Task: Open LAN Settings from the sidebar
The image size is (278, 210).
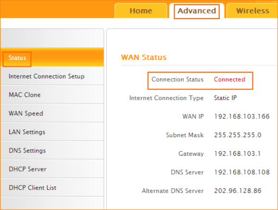Action: click(27, 132)
